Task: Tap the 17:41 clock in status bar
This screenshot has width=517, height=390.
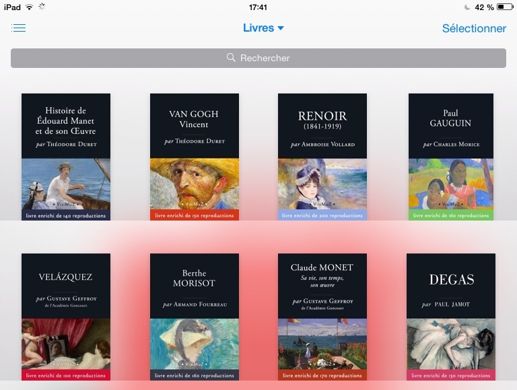Action: tap(258, 7)
